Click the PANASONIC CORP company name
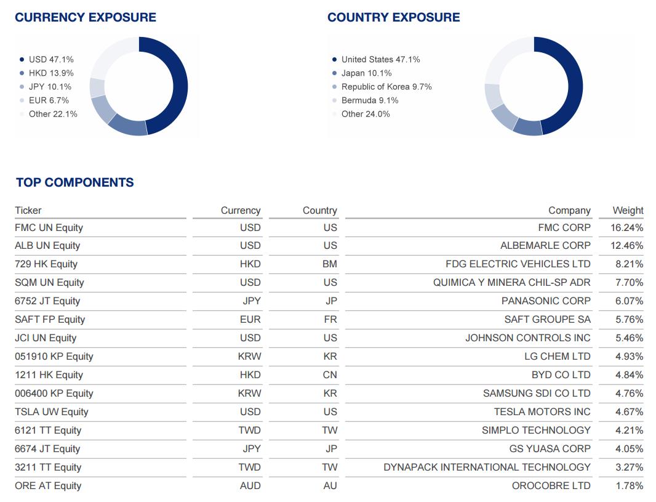 [546, 301]
